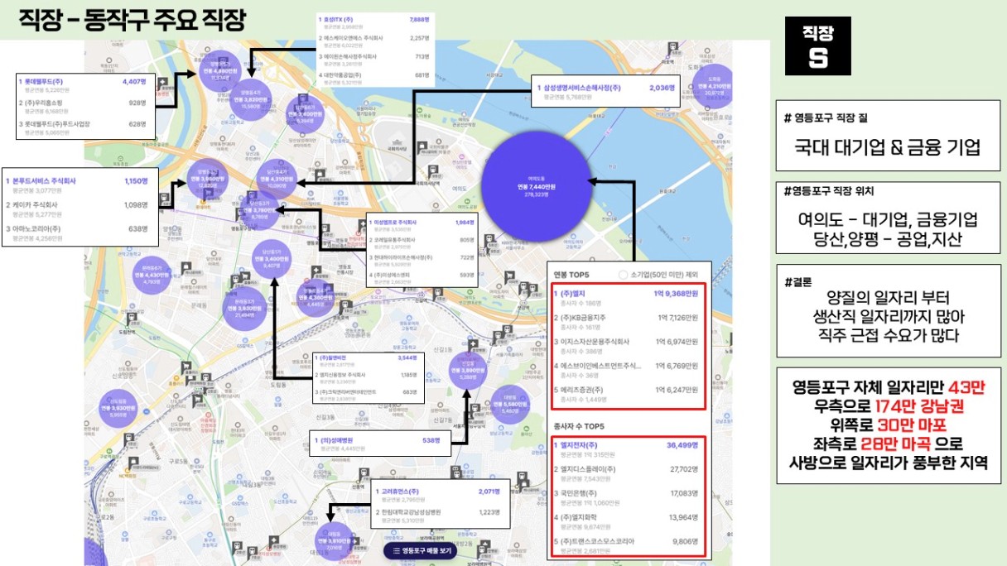Open the 엠지신용정보 주식회사 1,185명 row
This screenshot has width=1007, height=566.
(x=368, y=377)
